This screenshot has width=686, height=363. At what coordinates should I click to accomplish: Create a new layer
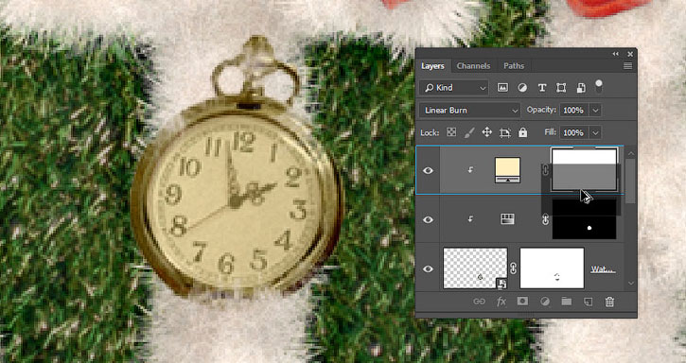pyautogui.click(x=589, y=302)
